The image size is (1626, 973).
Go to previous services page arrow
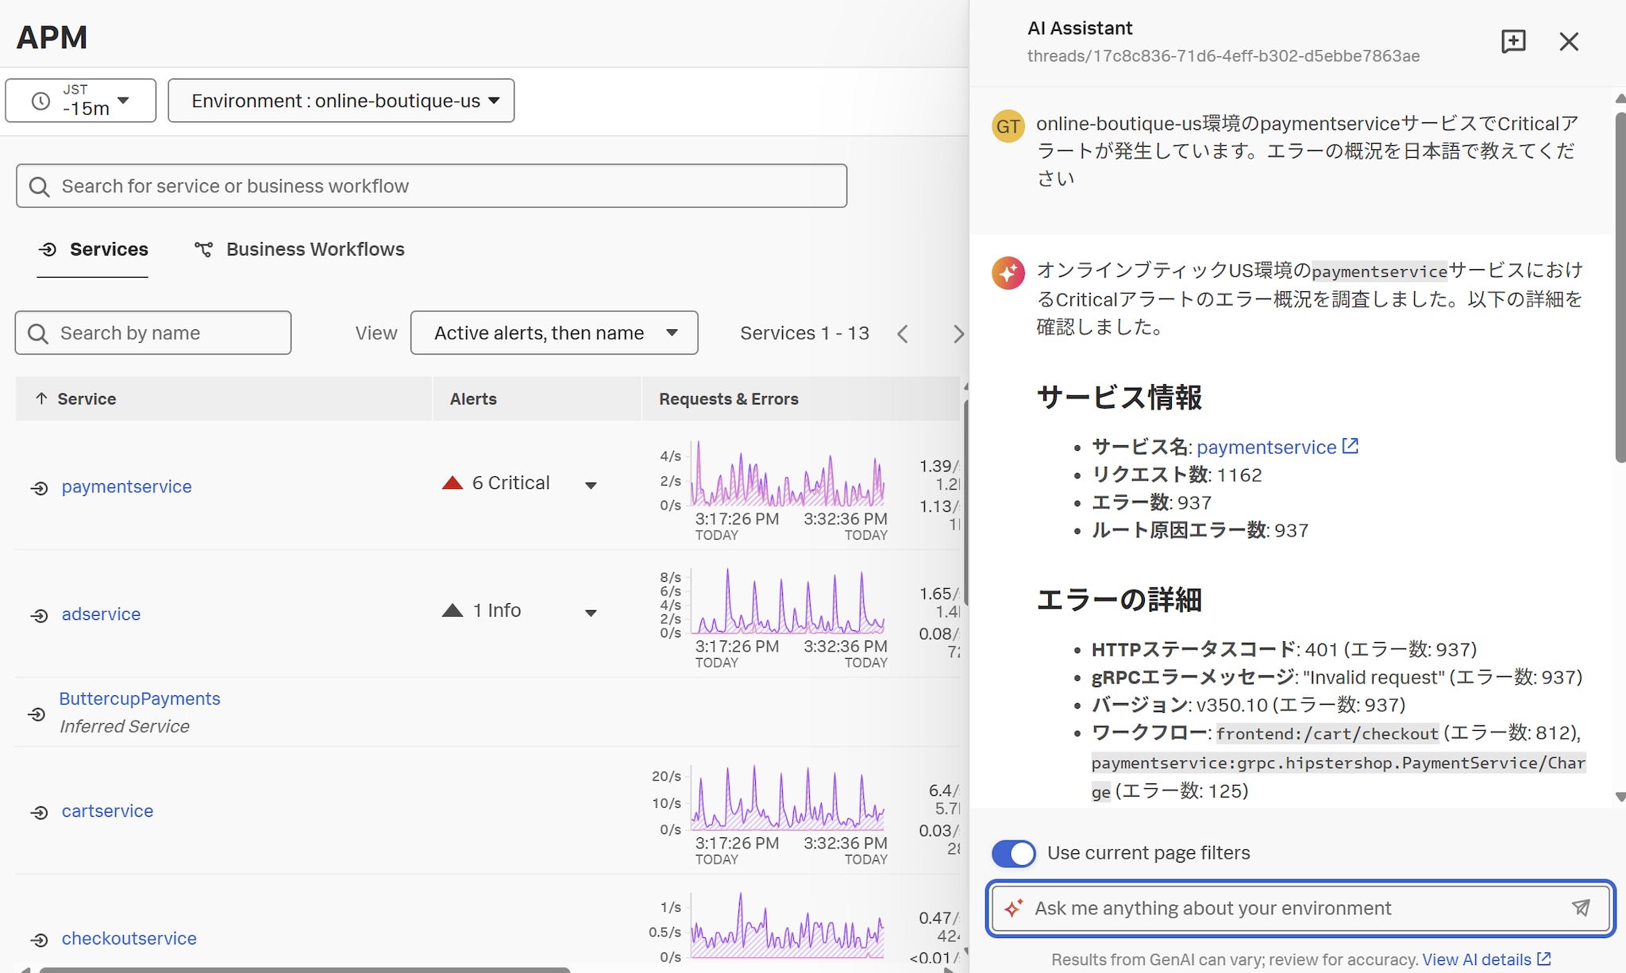point(903,333)
